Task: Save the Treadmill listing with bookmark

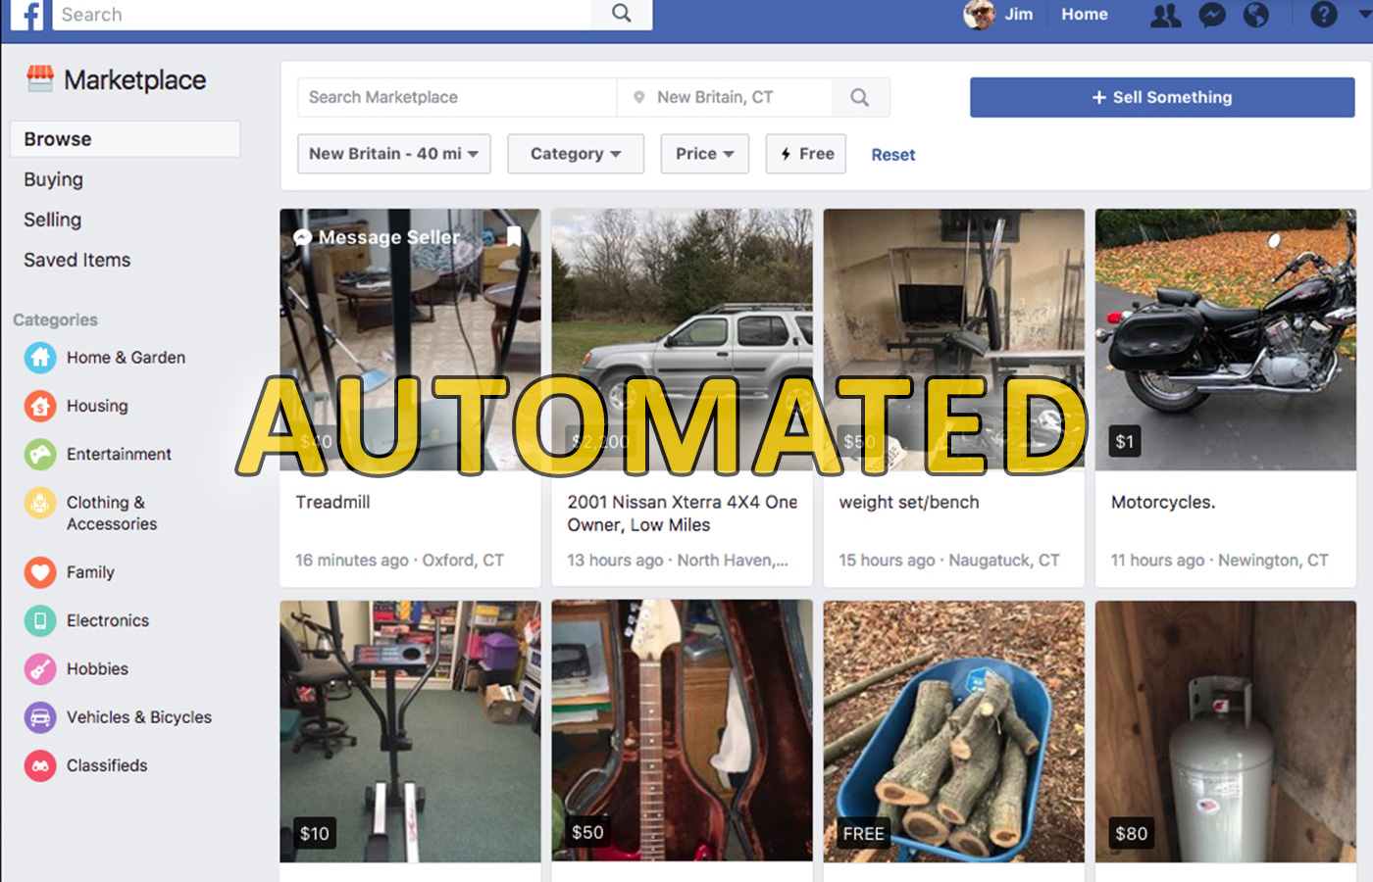Action: coord(514,236)
